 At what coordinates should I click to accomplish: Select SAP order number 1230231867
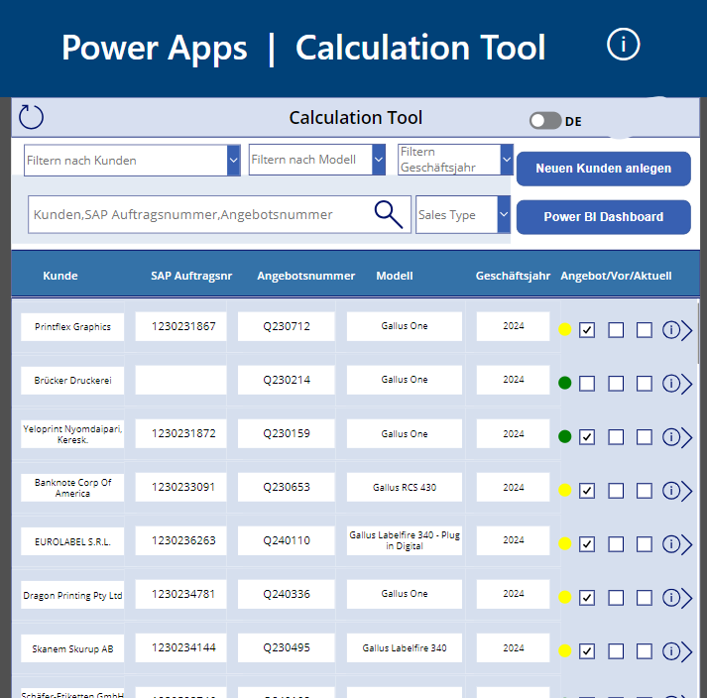point(180,326)
